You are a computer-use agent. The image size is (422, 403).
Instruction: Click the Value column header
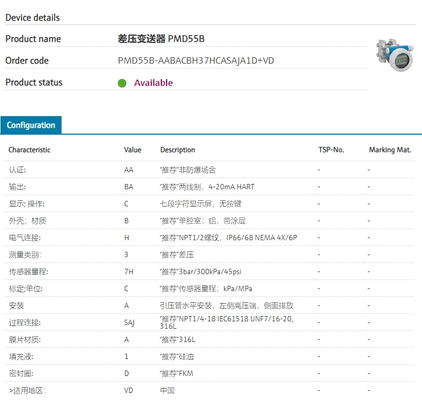coord(132,150)
